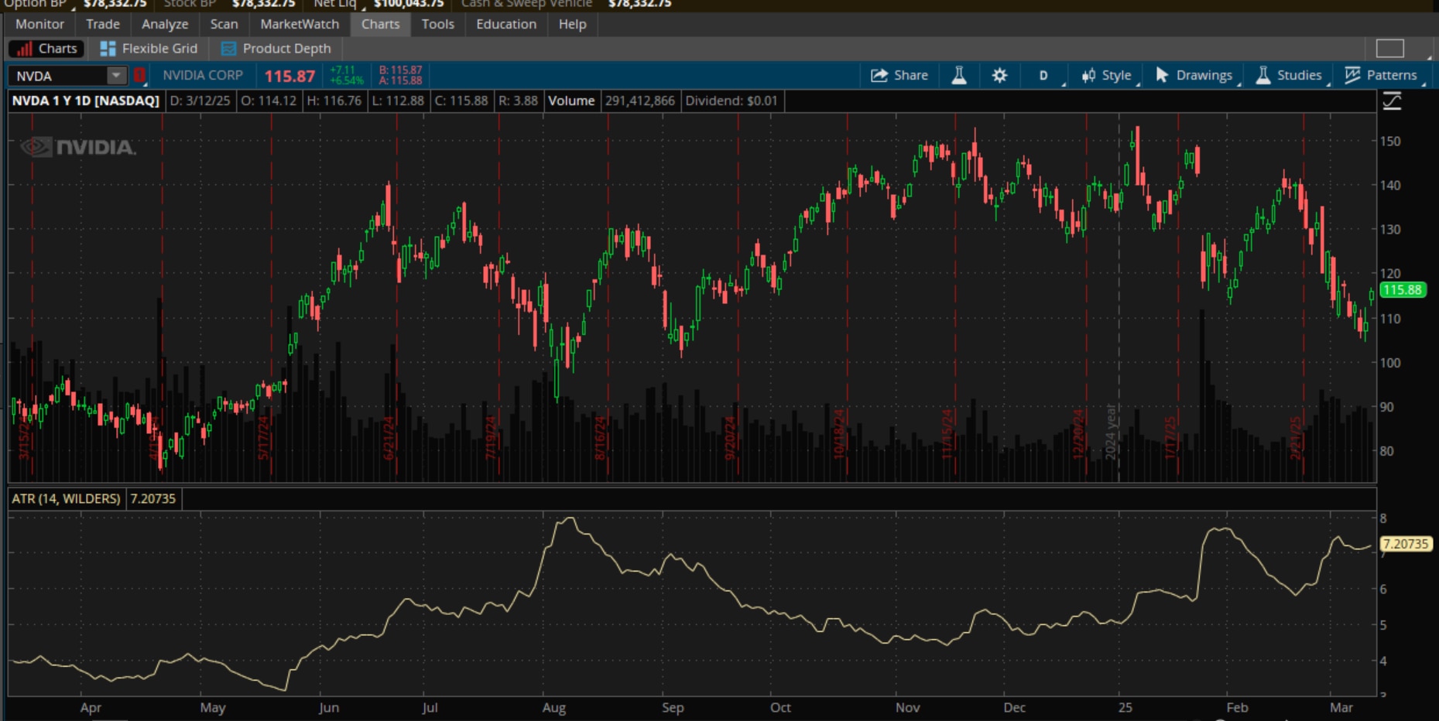Open the Edit Studies flask icon

[959, 75]
